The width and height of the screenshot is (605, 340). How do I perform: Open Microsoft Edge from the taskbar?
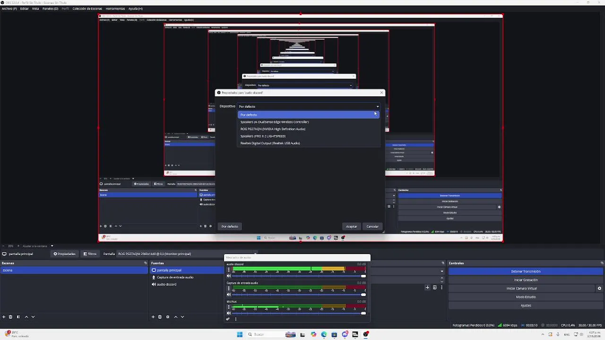(324, 334)
